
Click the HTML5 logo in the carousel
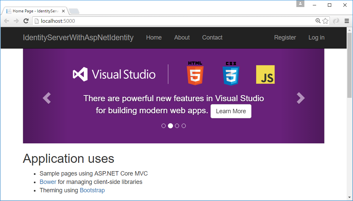(195, 73)
